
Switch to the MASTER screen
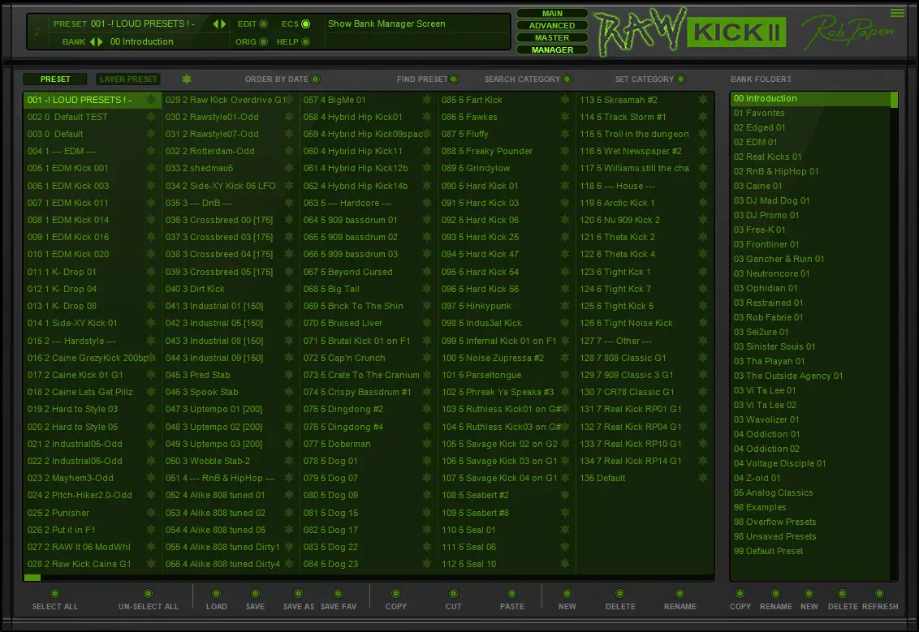click(552, 37)
